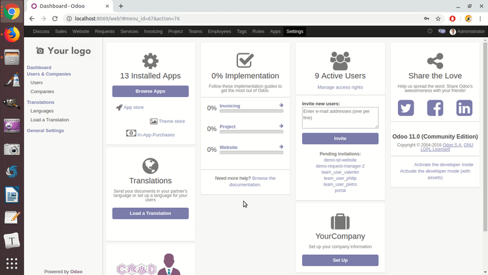Open the screenshot camera app in dock
The height and width of the screenshot is (275, 488).
click(12, 149)
